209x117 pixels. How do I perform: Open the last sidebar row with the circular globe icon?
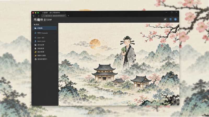(x=45, y=59)
